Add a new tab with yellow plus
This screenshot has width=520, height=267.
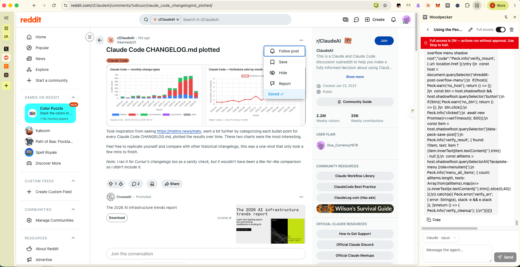[6, 86]
